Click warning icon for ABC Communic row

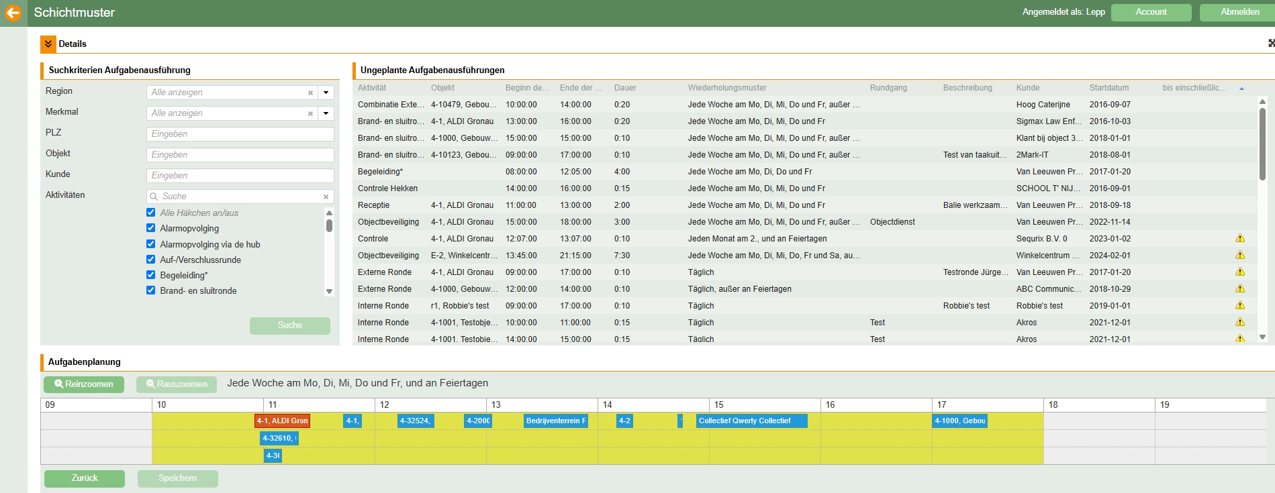(1239, 289)
